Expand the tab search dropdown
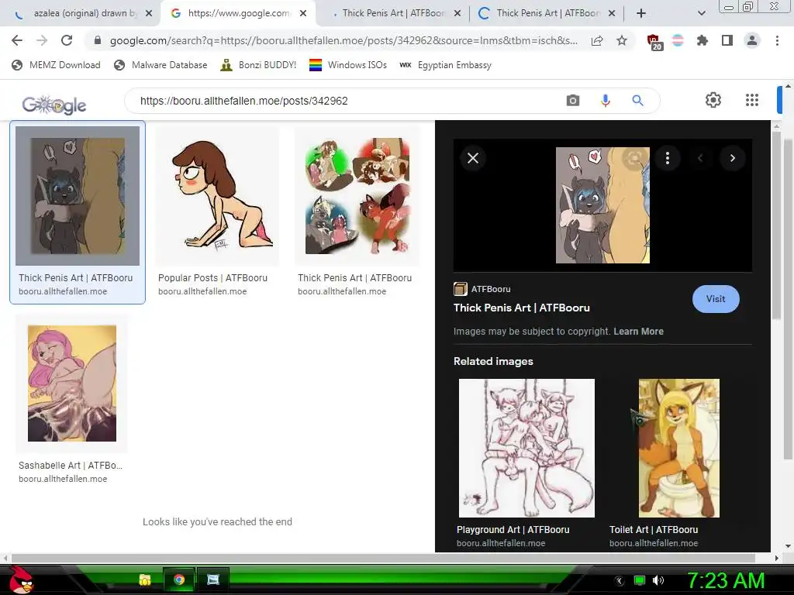Image resolution: width=794 pixels, height=595 pixels. point(701,14)
